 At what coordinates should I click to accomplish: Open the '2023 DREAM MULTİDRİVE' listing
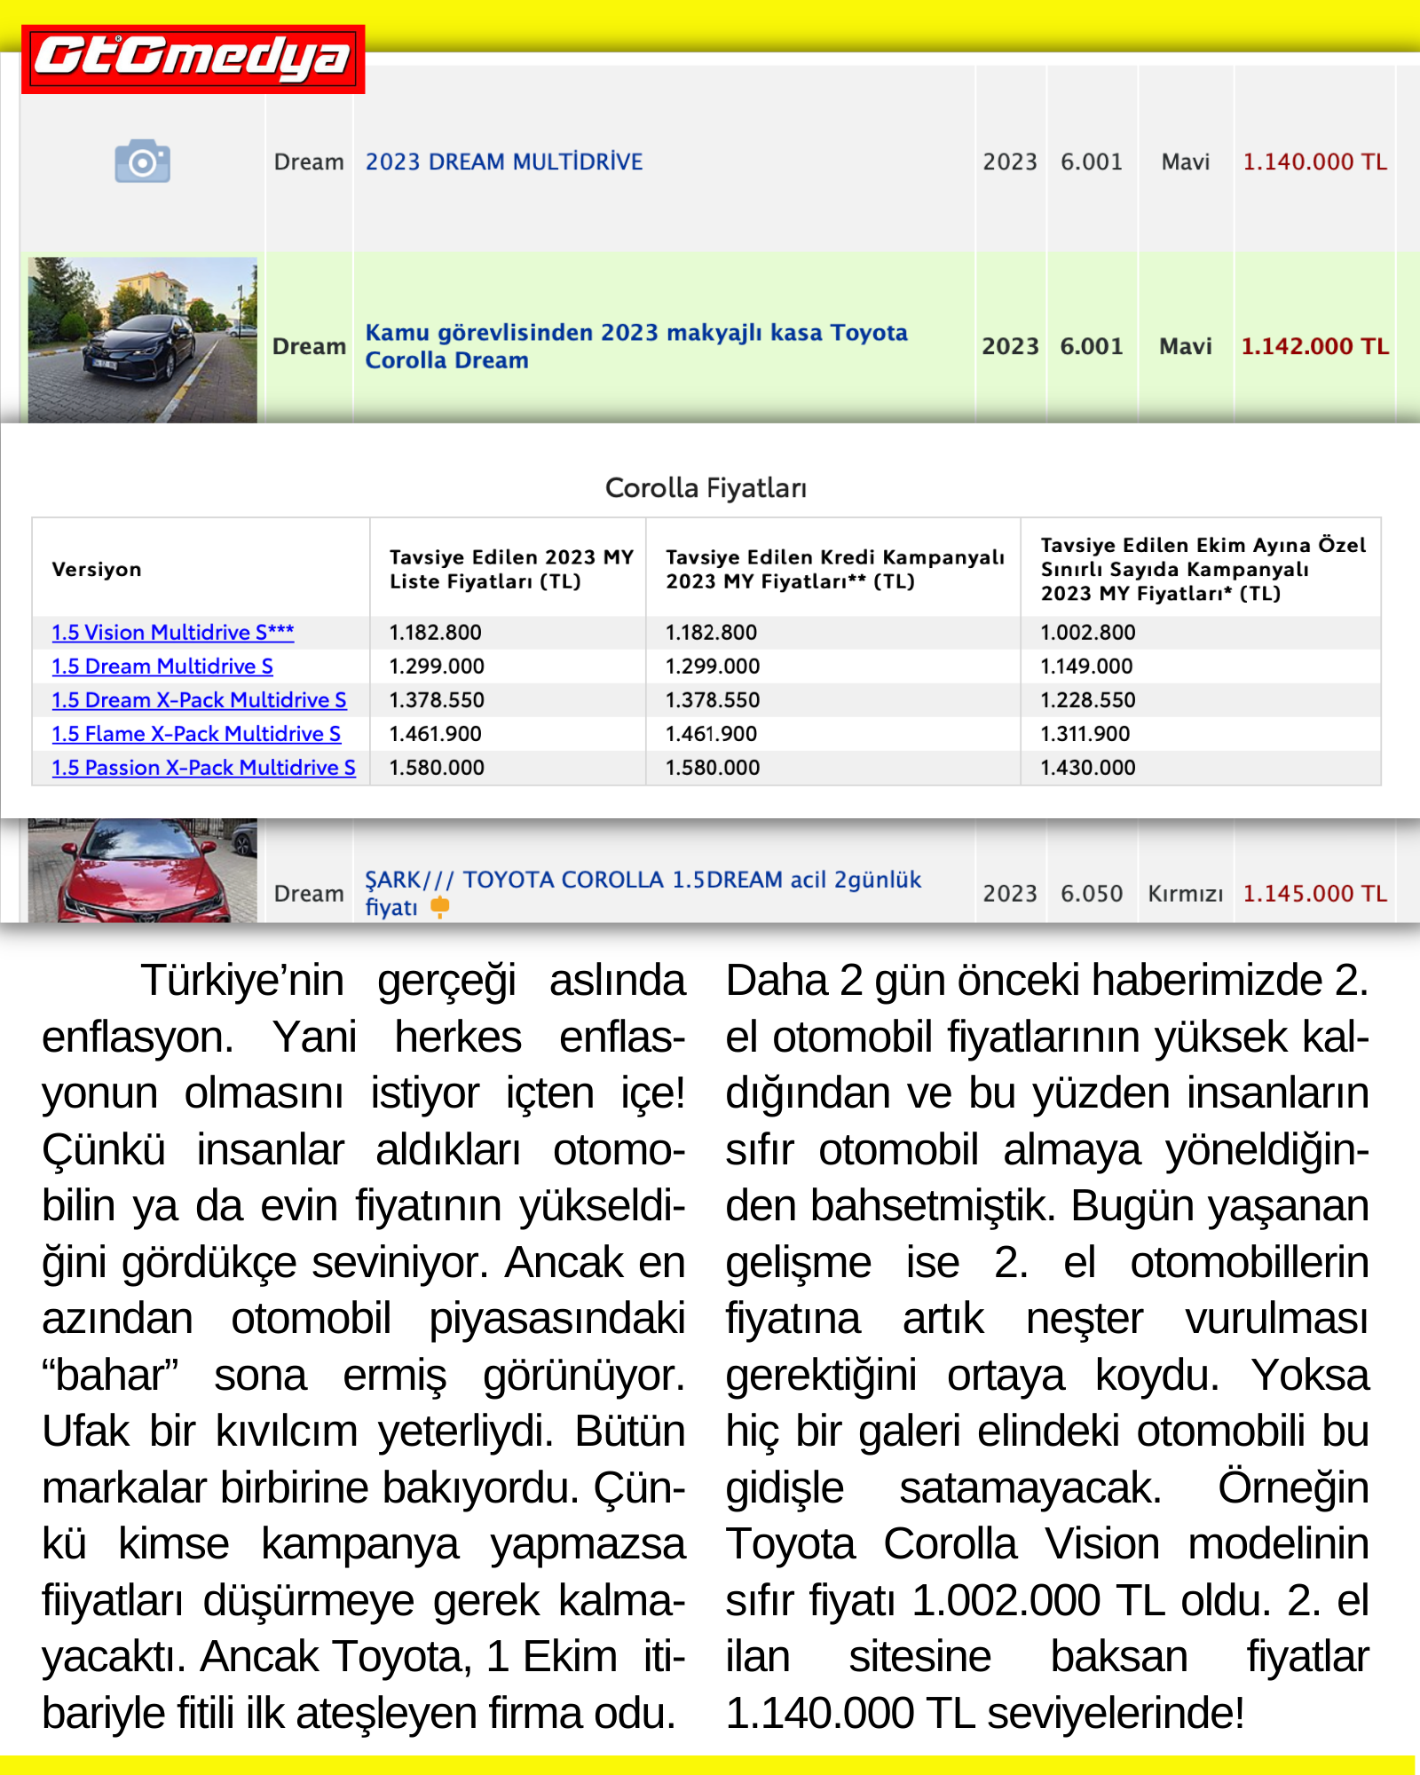click(x=503, y=162)
